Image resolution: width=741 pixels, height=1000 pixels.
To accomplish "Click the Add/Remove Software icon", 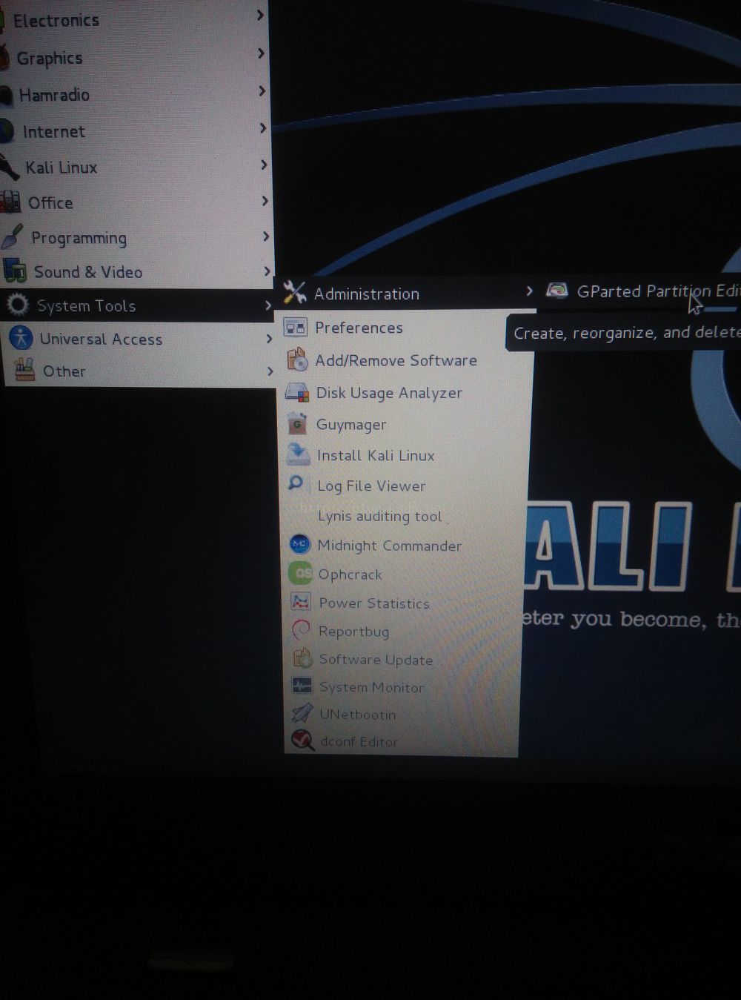I will pyautogui.click(x=297, y=360).
